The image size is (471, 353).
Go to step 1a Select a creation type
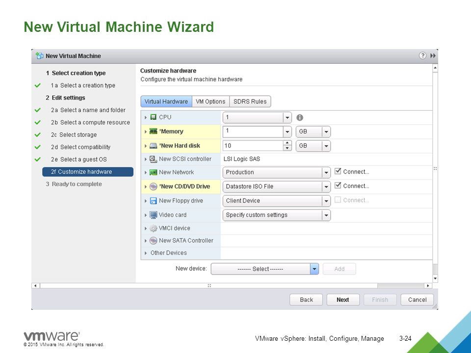coord(83,85)
